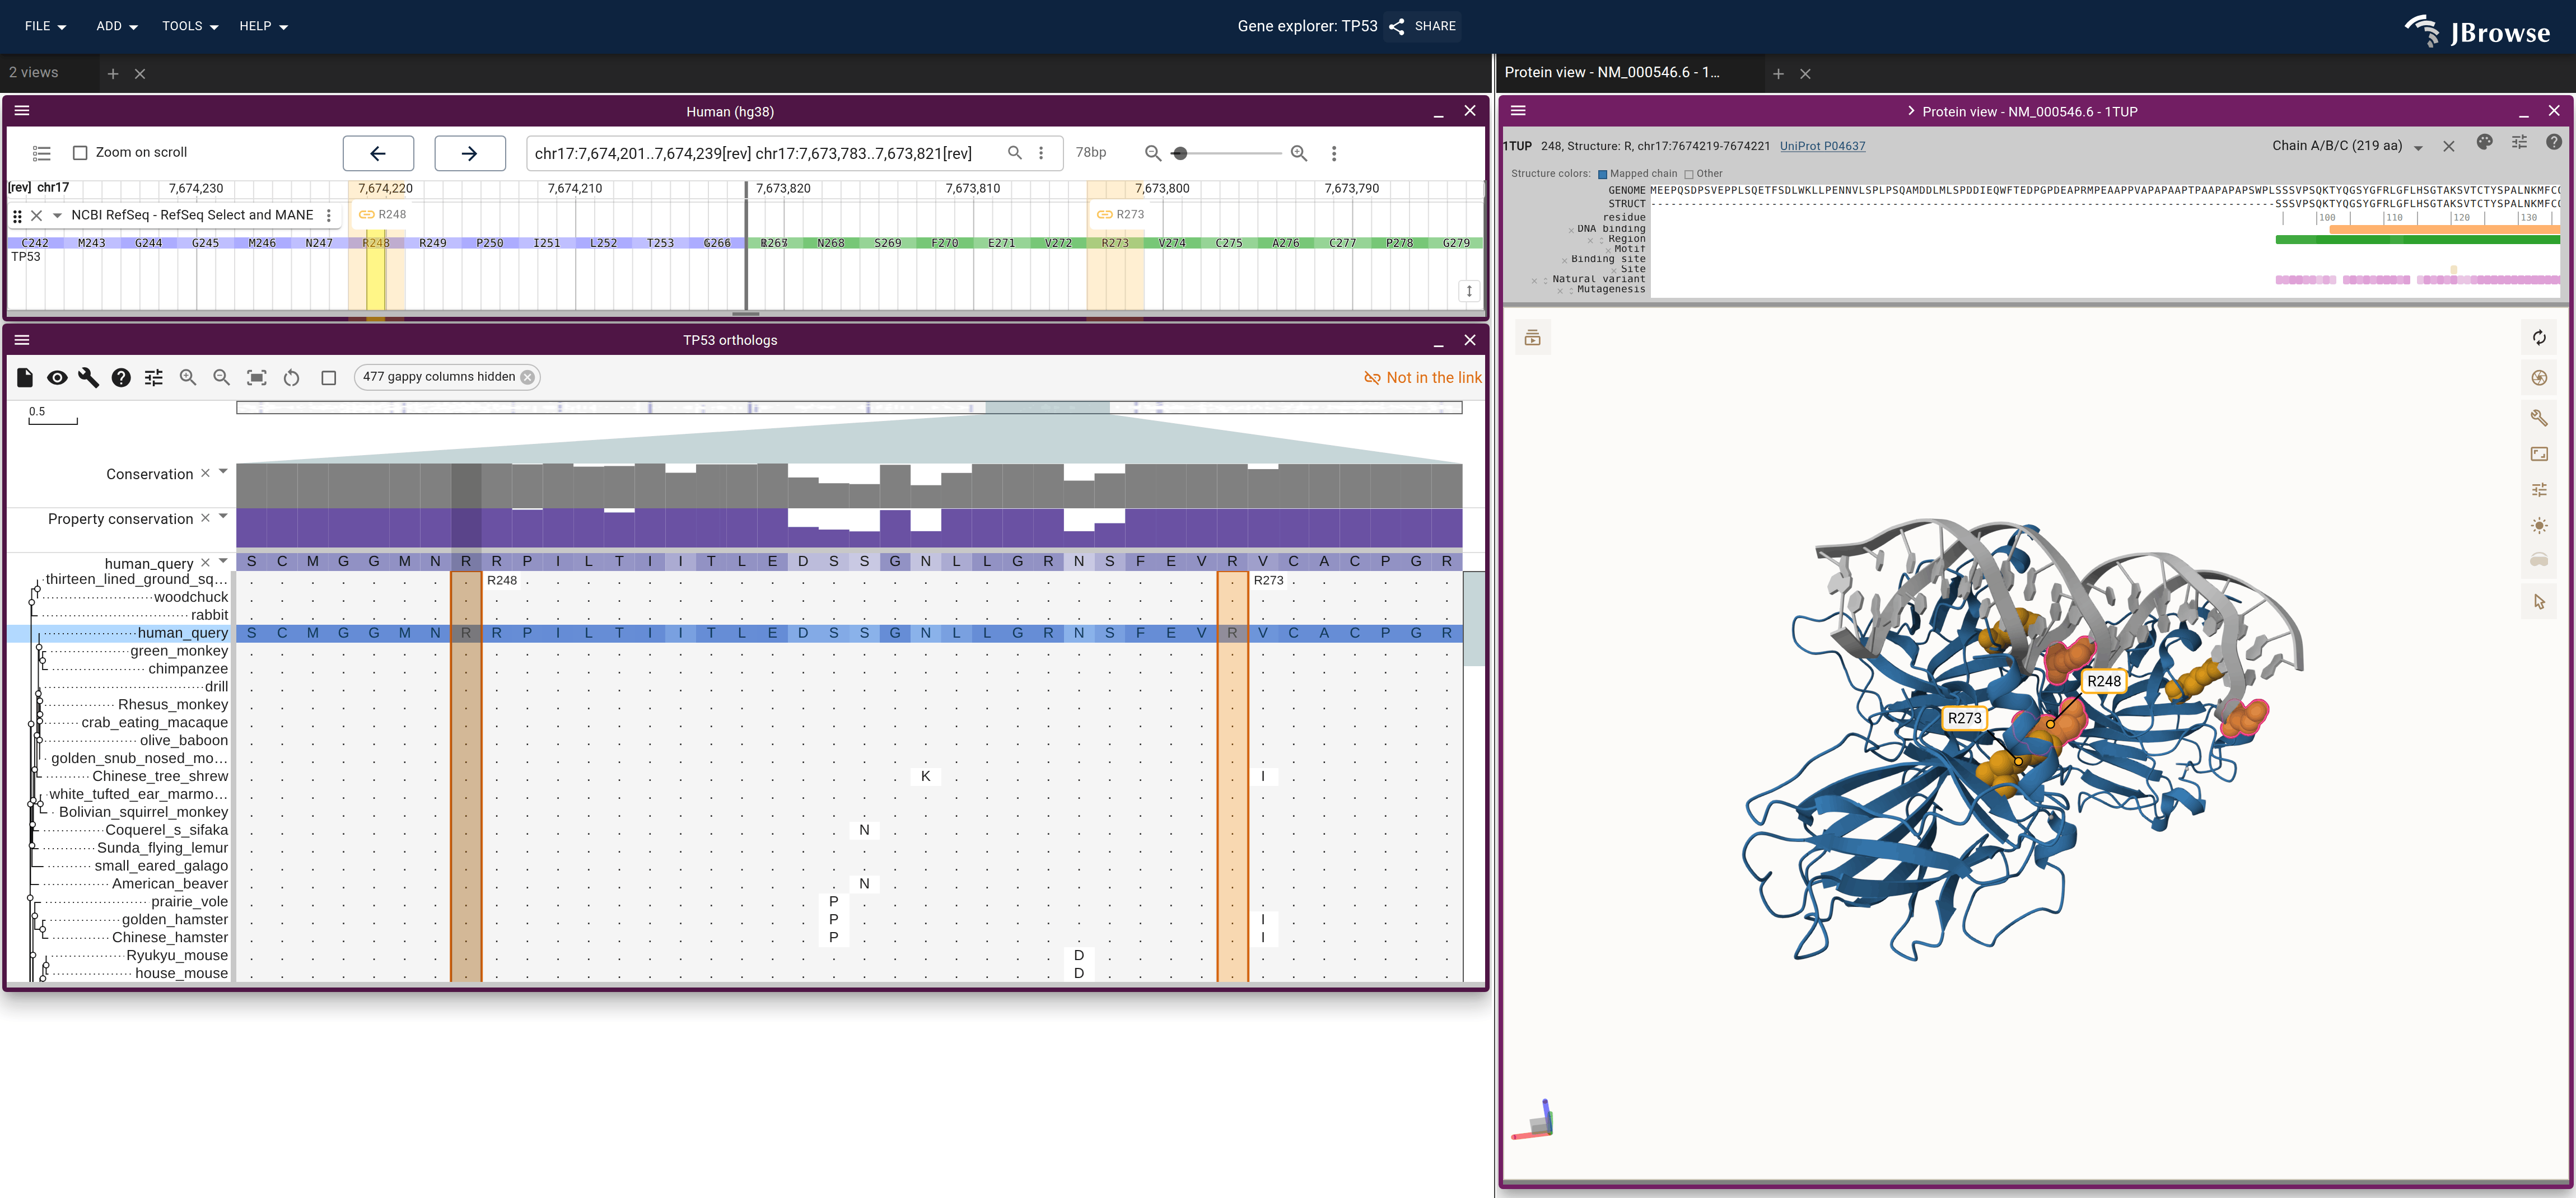
Task: Click the eye visibility icon in orthologs toolbar
Action: [57, 377]
